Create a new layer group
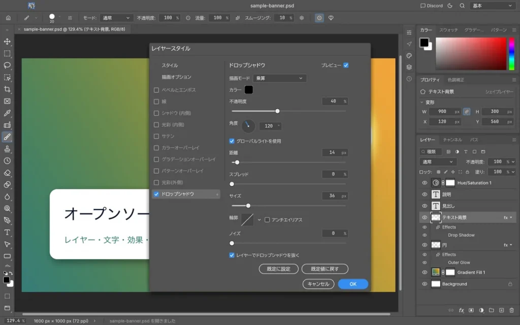Viewport: 520px width, 325px height. point(492,310)
